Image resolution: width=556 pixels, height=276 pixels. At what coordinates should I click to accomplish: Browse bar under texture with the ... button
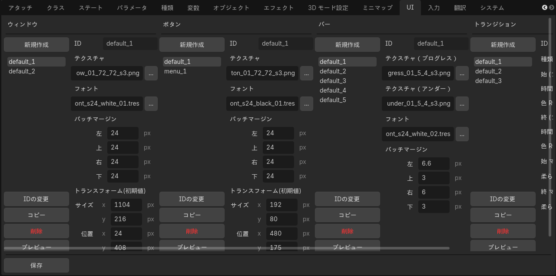pyautogui.click(x=462, y=104)
